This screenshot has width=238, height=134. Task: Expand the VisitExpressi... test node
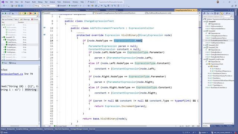point(4,52)
